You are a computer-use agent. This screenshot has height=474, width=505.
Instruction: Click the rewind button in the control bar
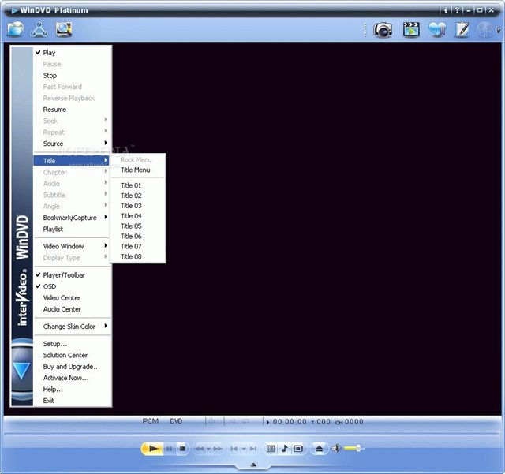[x=200, y=449]
